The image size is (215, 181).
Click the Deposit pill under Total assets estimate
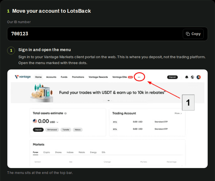click(x=38, y=130)
